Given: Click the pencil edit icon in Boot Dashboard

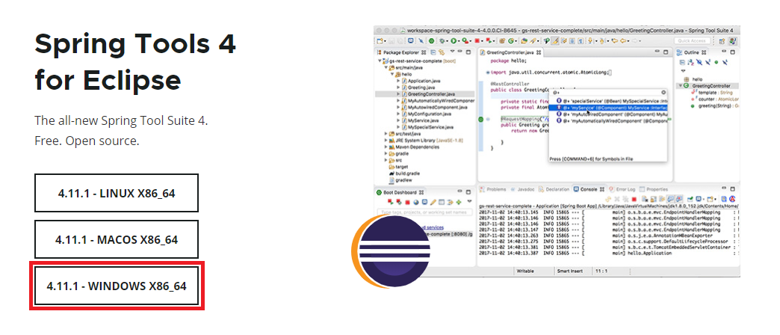Looking at the screenshot, I should [x=433, y=202].
